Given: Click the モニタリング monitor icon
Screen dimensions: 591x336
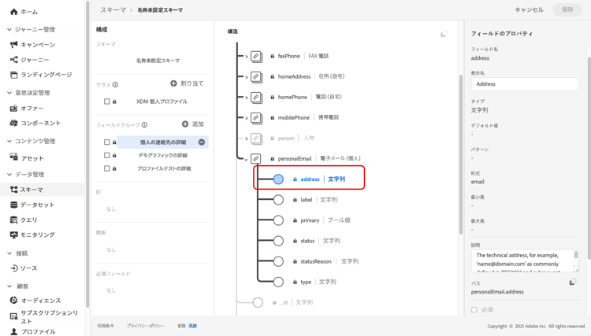Looking at the screenshot, I should pyautogui.click(x=14, y=234).
